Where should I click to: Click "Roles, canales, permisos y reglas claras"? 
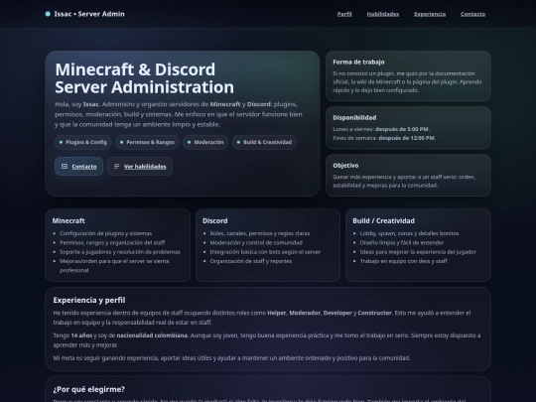click(x=260, y=233)
